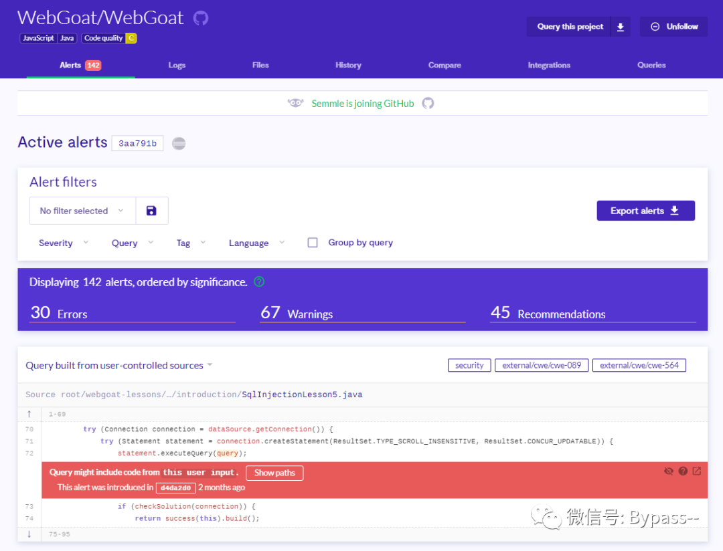Click the download arrow next to Query this project
Screen dimensions: 723x551
click(x=621, y=27)
